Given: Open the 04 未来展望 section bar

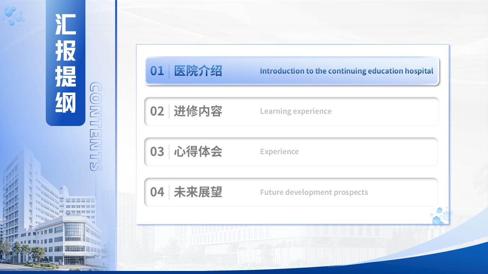Looking at the screenshot, I should click(291, 192).
